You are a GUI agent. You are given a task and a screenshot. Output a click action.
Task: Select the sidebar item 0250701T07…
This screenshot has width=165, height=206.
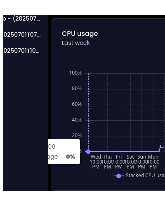click(x=22, y=35)
